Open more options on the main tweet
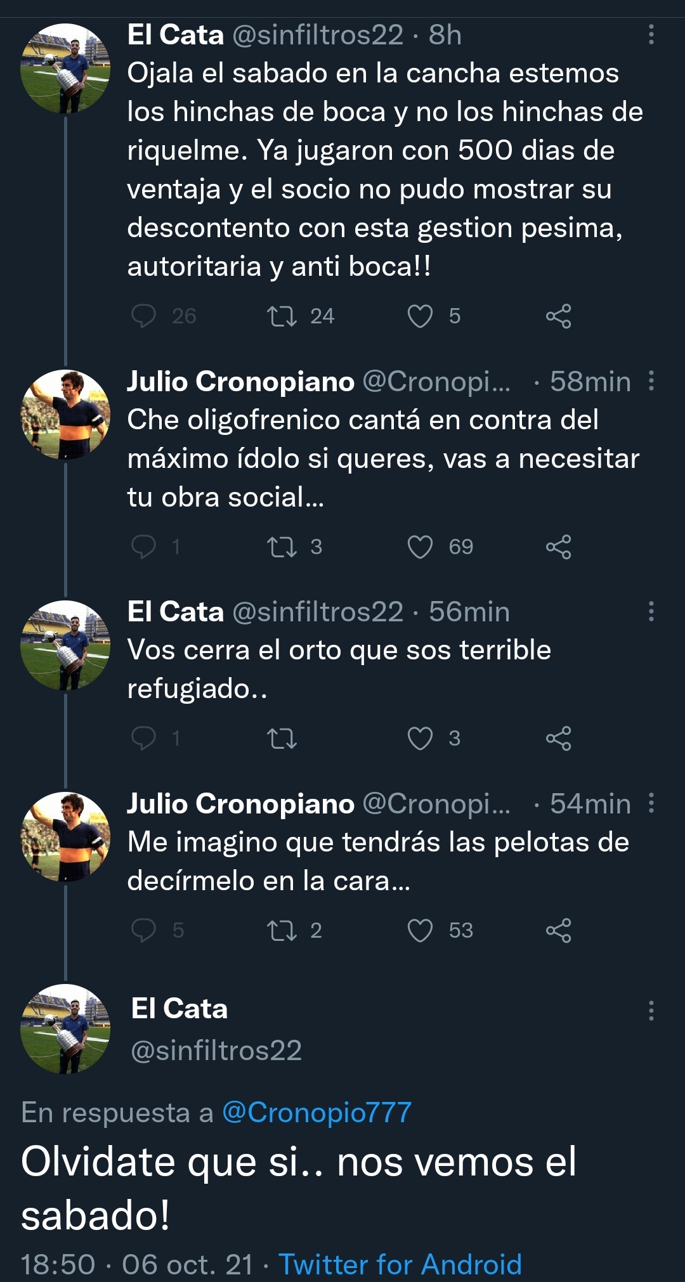Viewport: 685px width, 1282px height. tap(651, 1010)
